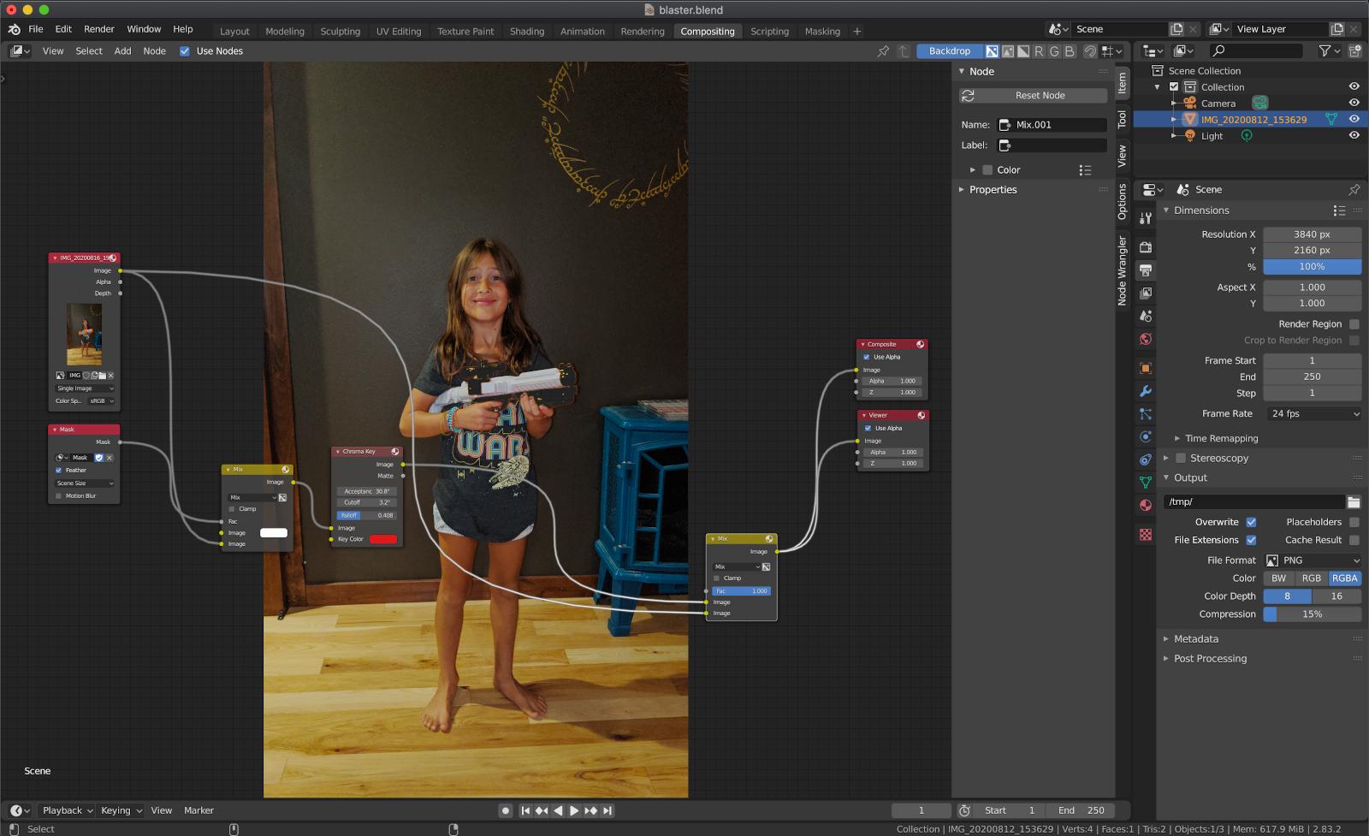The width and height of the screenshot is (1369, 836).
Task: Select the RGBA color mode button
Action: pyautogui.click(x=1345, y=578)
